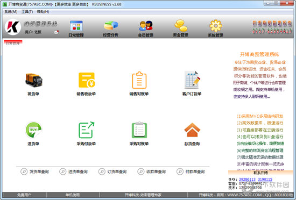The image size is (296, 200).
Task: Click the 联系开博 contact header
Action: pos(260,173)
